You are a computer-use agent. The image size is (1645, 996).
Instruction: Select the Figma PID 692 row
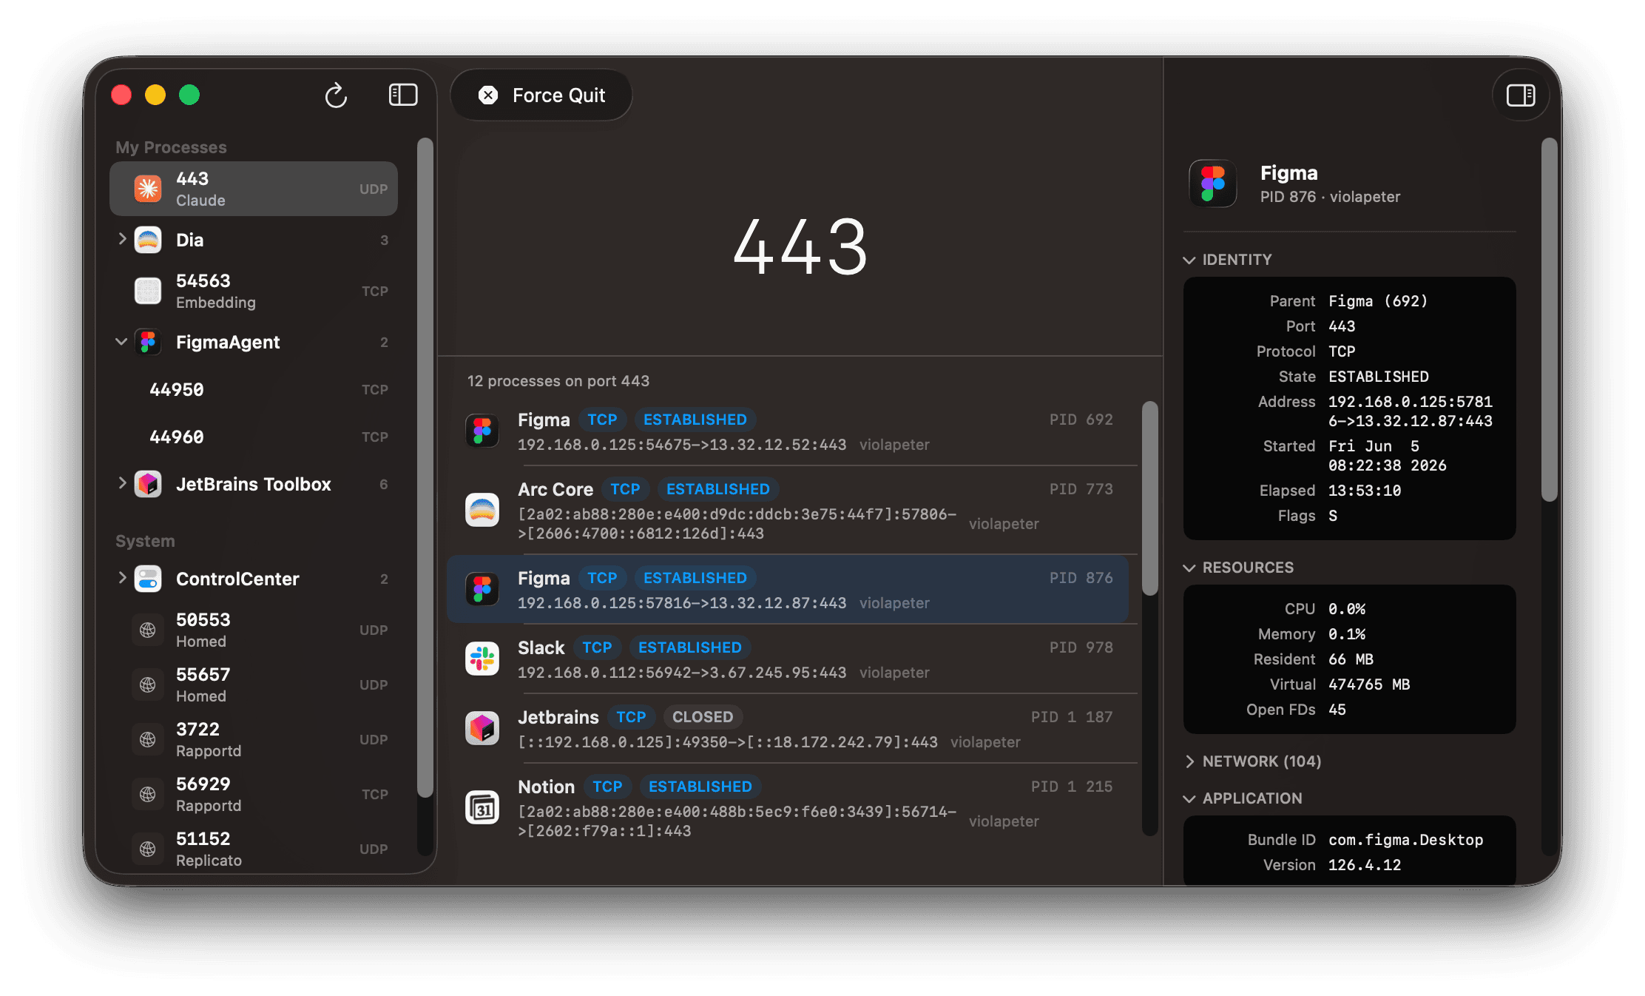(788, 431)
